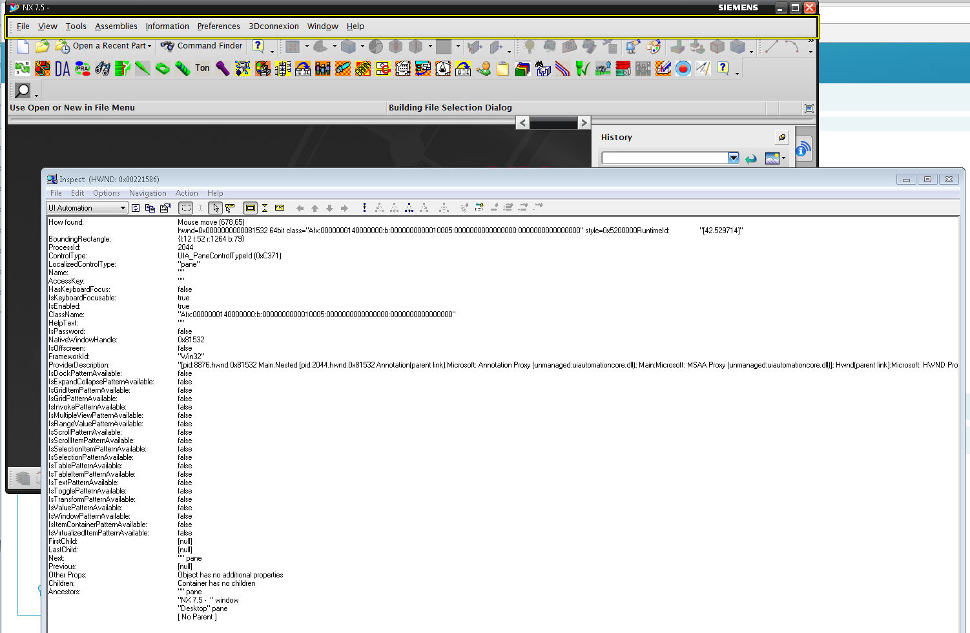Toggle the watch focus rectangle button in Inspect

(186, 208)
